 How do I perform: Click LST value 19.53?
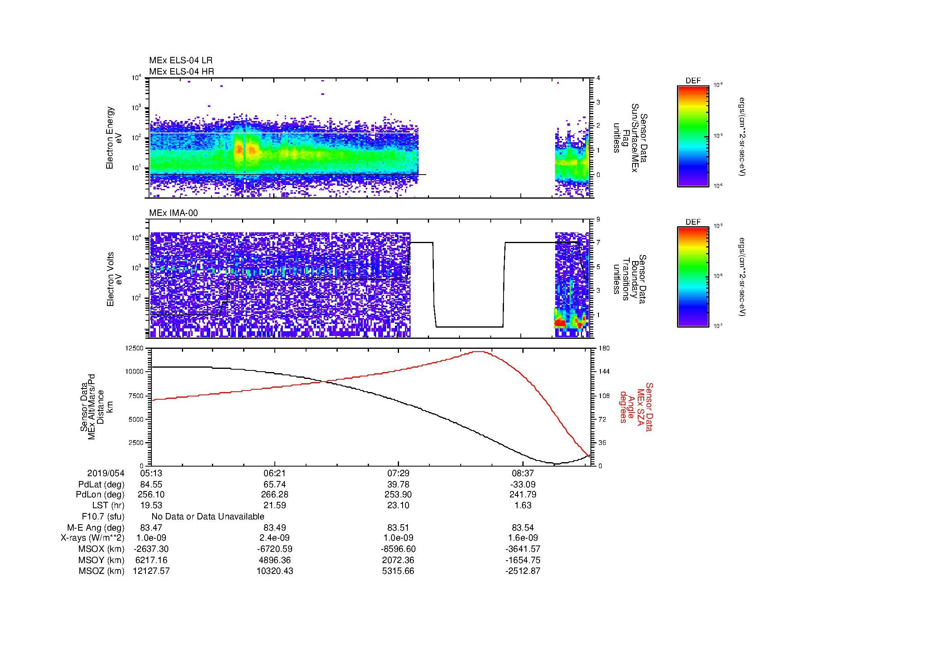151,506
